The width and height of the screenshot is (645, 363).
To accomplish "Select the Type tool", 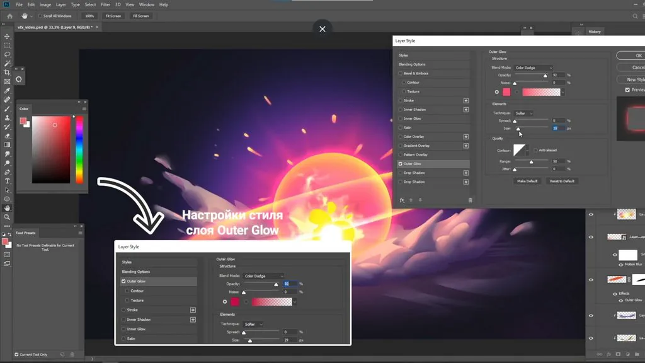I will point(7,181).
